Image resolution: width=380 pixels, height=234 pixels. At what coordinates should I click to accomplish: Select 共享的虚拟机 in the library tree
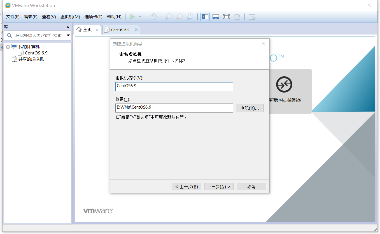[x=31, y=59]
